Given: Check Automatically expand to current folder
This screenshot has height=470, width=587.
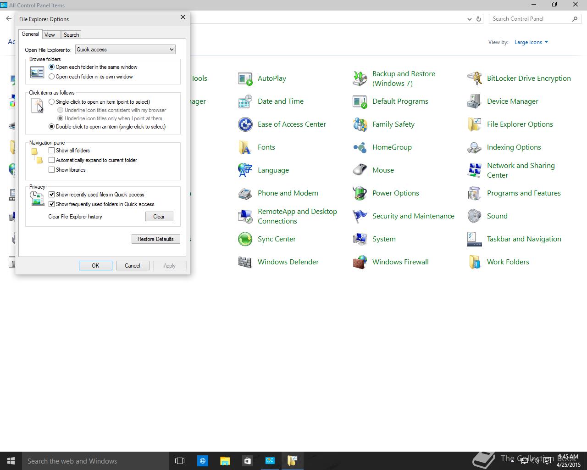Looking at the screenshot, I should (x=51, y=160).
